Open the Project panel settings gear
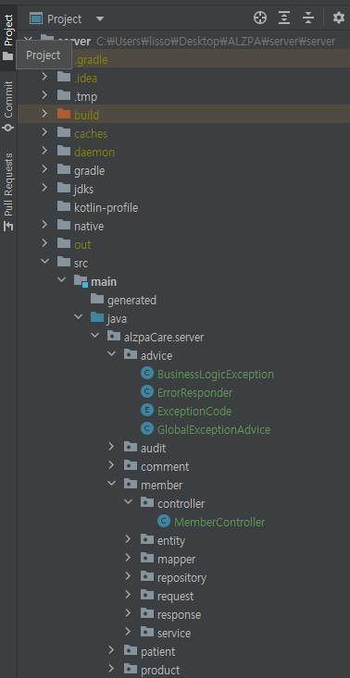 coord(338,18)
